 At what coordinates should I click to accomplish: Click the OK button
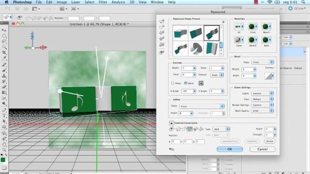point(230,149)
